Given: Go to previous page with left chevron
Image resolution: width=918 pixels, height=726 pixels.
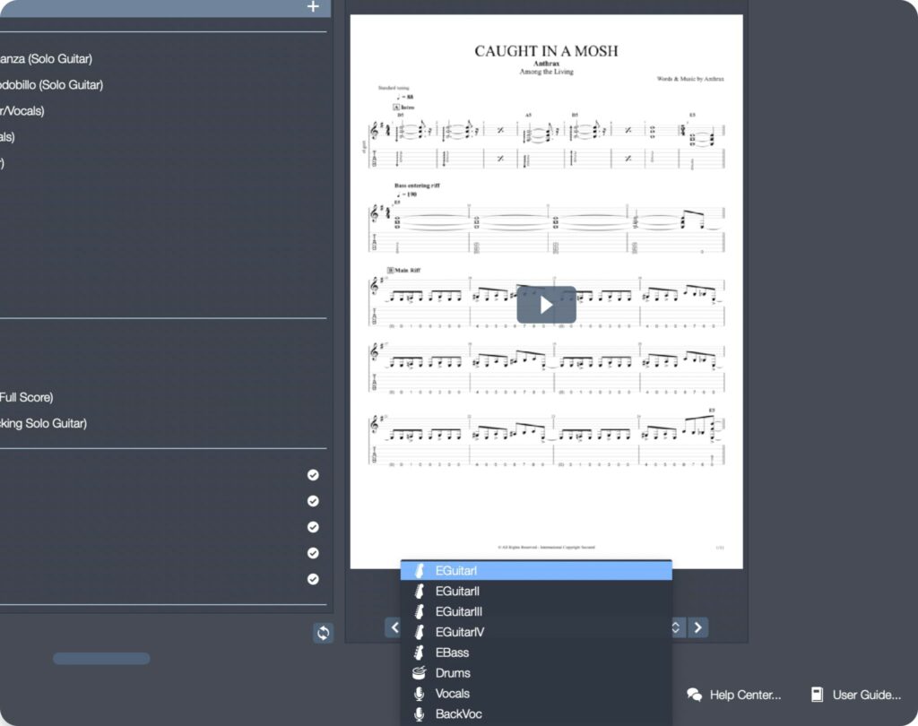Looking at the screenshot, I should click(394, 627).
